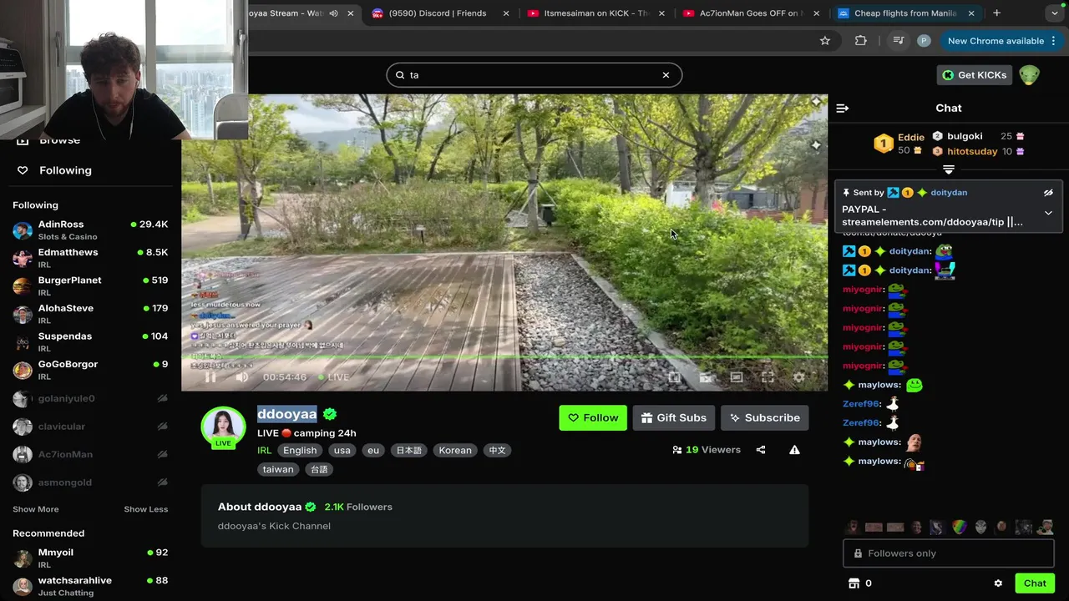
Task: Open the chat settings gear
Action: click(998, 583)
